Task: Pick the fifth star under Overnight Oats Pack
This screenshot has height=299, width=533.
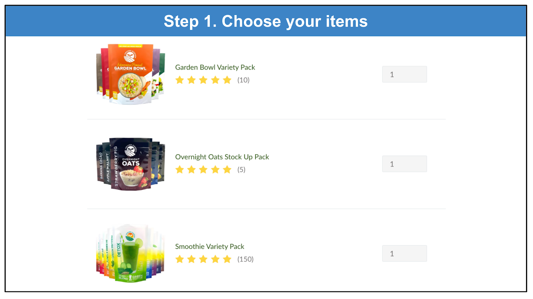Action: pyautogui.click(x=227, y=170)
